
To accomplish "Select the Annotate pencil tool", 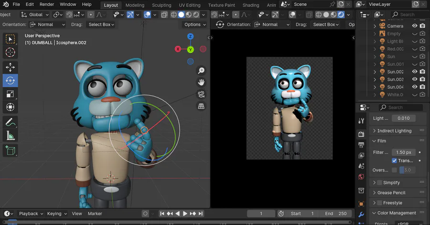I will pos(11,122).
